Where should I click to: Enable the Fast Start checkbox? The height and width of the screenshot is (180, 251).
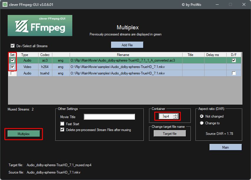(x=62, y=124)
